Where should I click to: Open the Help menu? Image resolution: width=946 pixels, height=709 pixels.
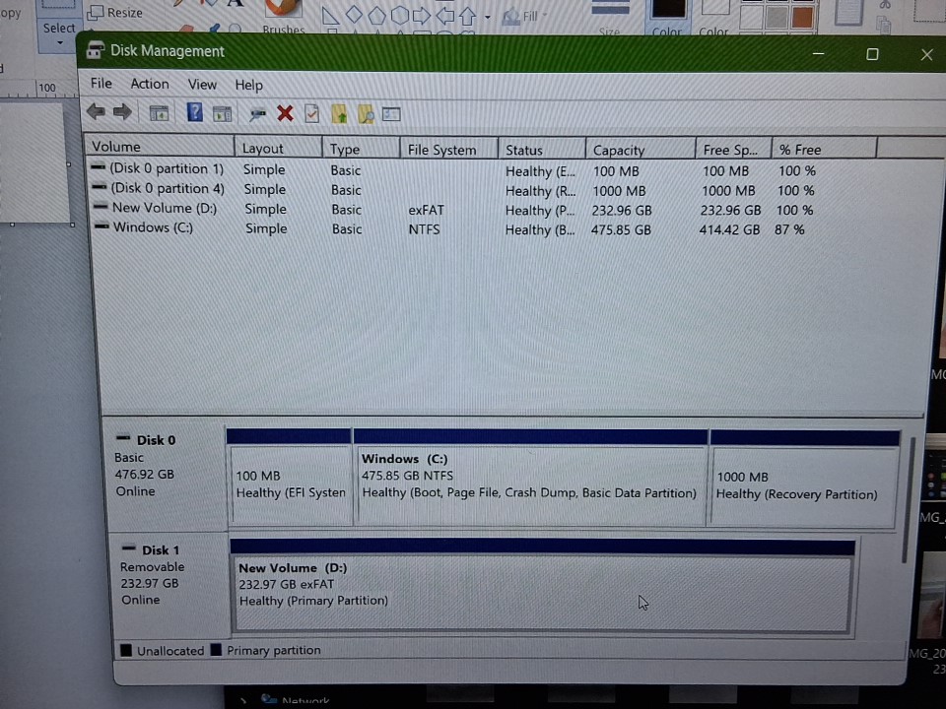[248, 85]
